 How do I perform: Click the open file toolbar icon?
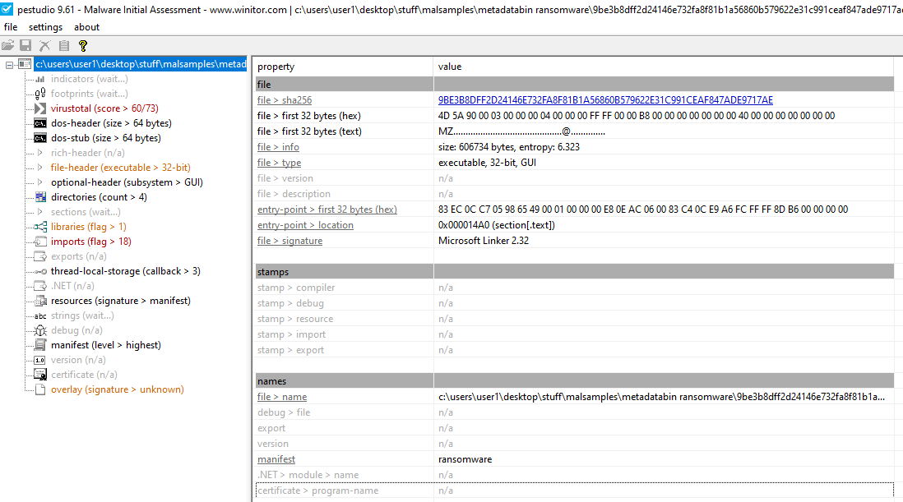tap(7, 45)
